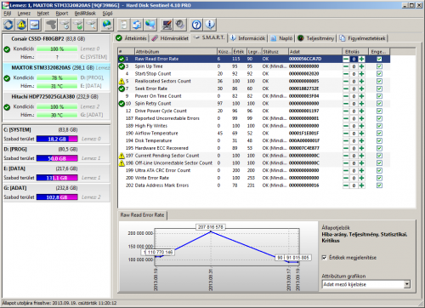Toggle the Értékek megjelenítése checkbox
425x308 pixels.
coord(325,258)
